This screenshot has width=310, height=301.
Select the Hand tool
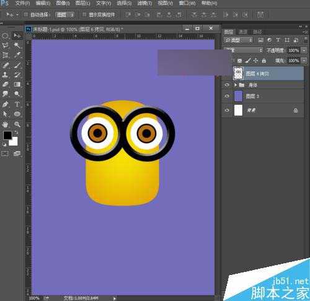coord(6,124)
